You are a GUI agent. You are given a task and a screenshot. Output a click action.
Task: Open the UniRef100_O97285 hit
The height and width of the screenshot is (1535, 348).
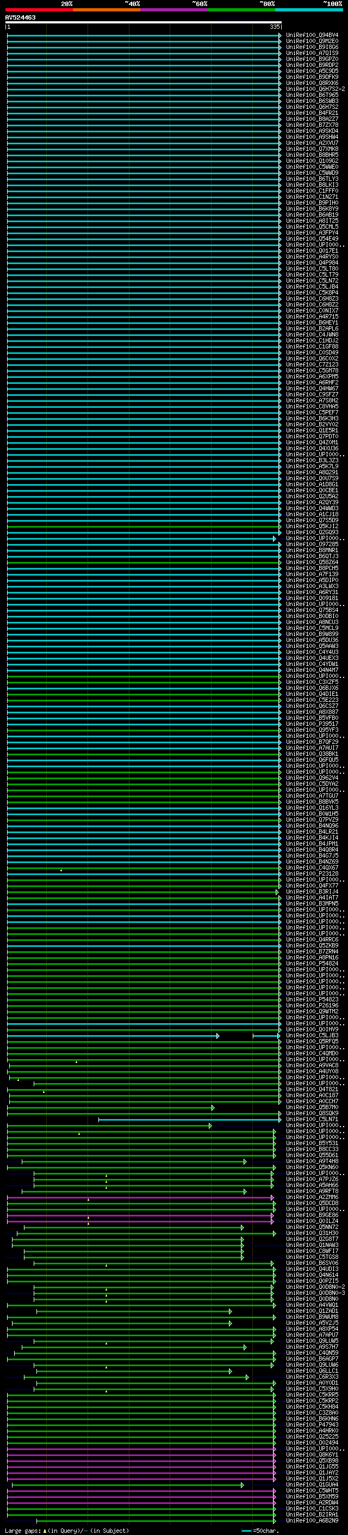tap(312, 544)
